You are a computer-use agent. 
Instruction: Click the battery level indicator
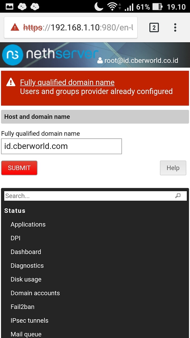(157, 6)
